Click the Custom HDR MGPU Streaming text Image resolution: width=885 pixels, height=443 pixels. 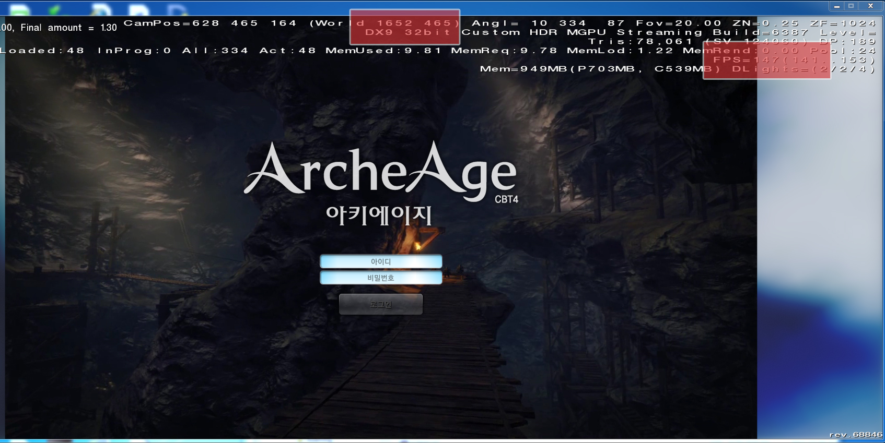coord(581,32)
